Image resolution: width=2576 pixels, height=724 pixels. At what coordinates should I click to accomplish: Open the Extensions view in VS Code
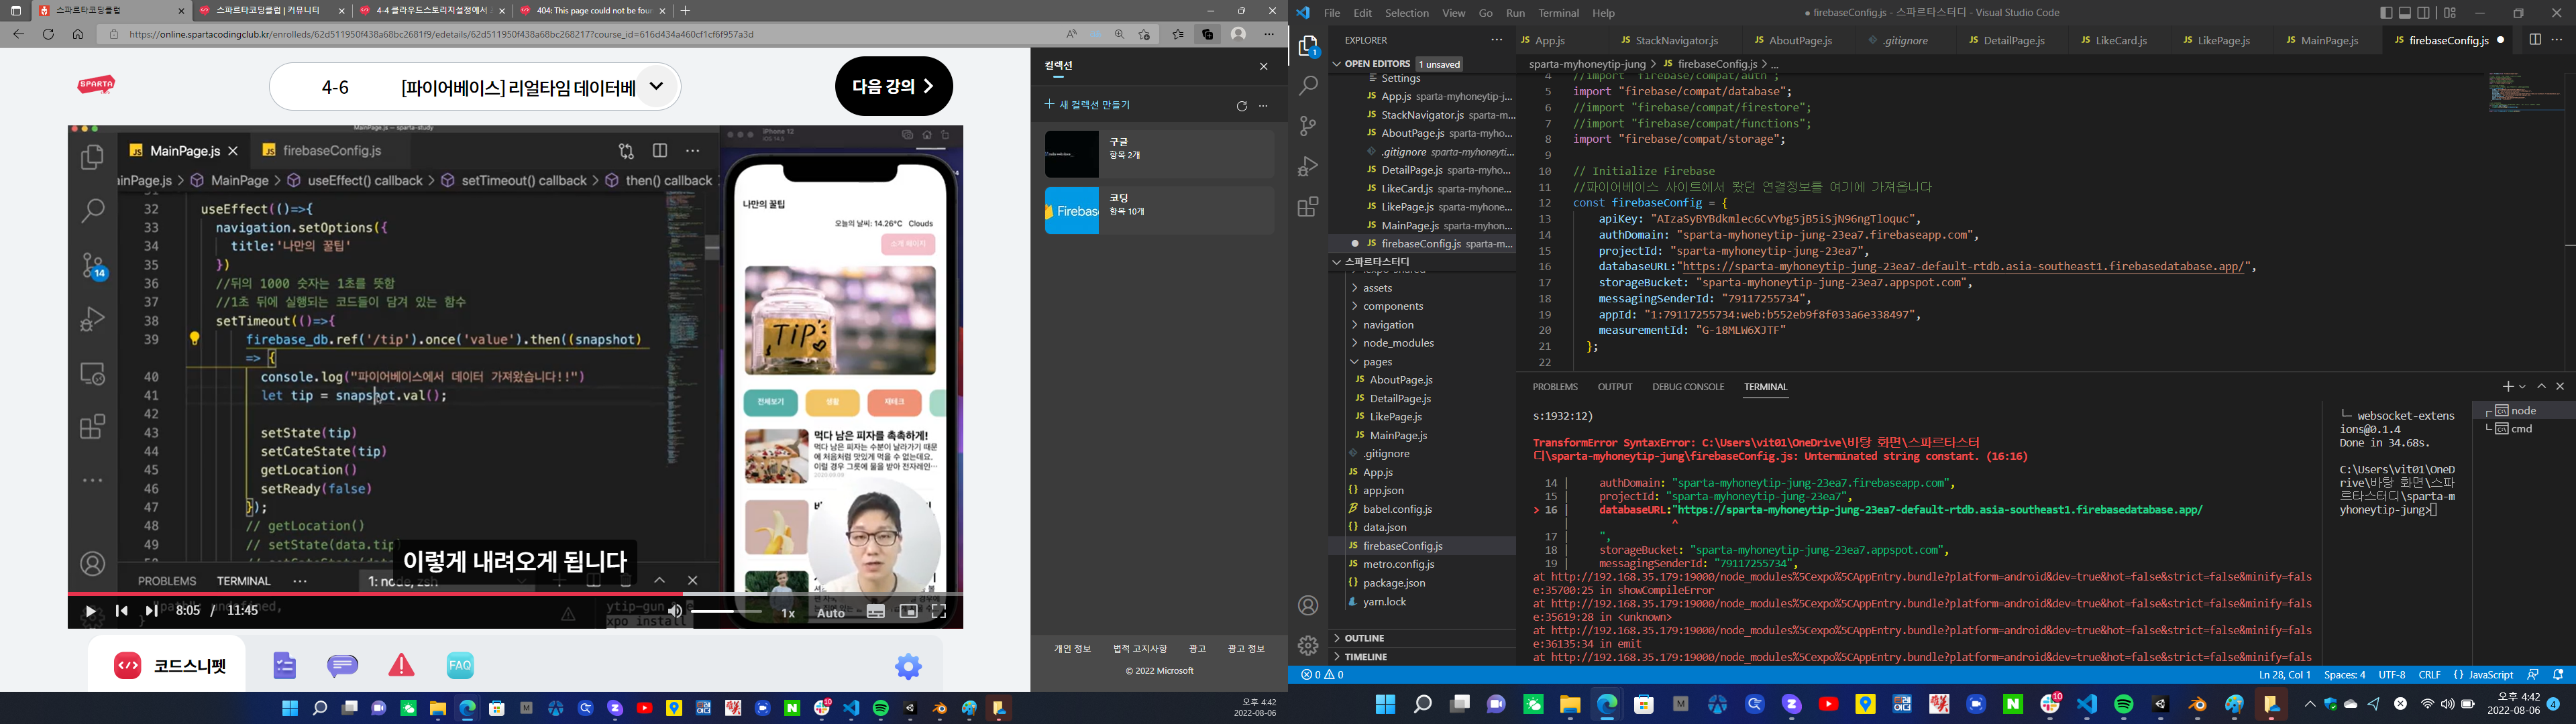pos(1308,207)
